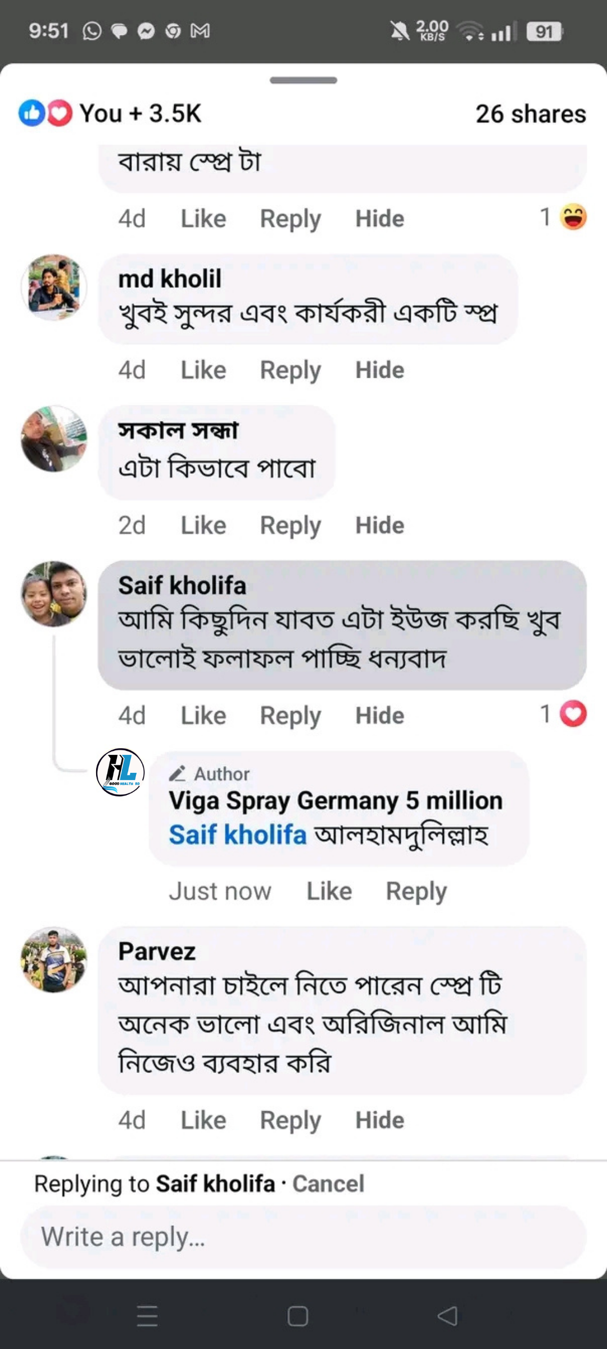
Task: Tap the Write a reply input field
Action: pyautogui.click(x=303, y=1237)
